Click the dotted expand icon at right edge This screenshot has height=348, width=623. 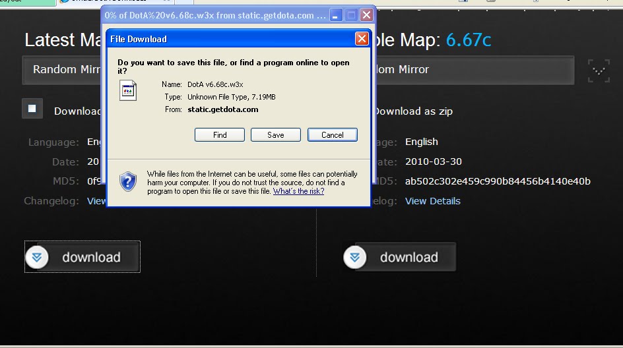pyautogui.click(x=599, y=71)
